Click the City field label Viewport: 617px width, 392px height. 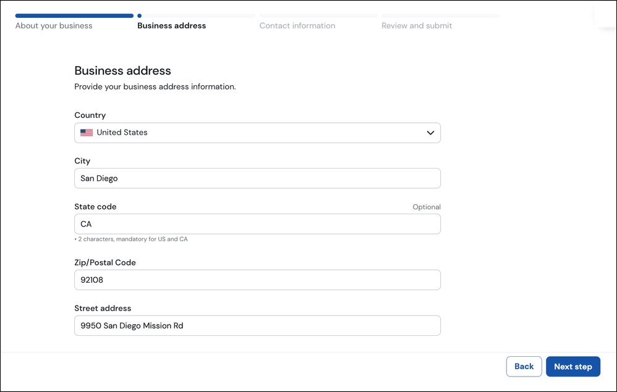click(82, 161)
